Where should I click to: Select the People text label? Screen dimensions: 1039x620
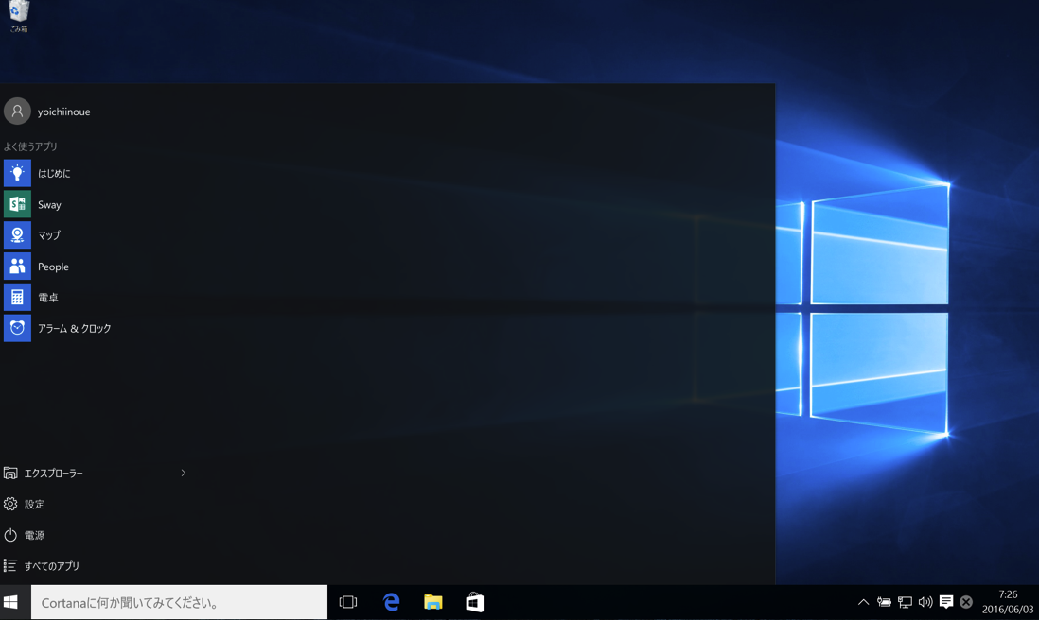53,267
